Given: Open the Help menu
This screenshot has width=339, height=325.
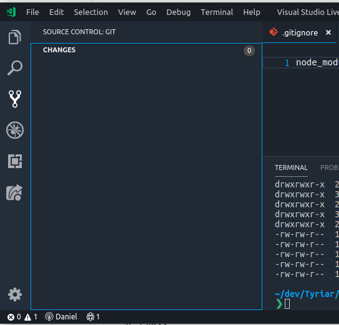Looking at the screenshot, I should click(x=252, y=12).
